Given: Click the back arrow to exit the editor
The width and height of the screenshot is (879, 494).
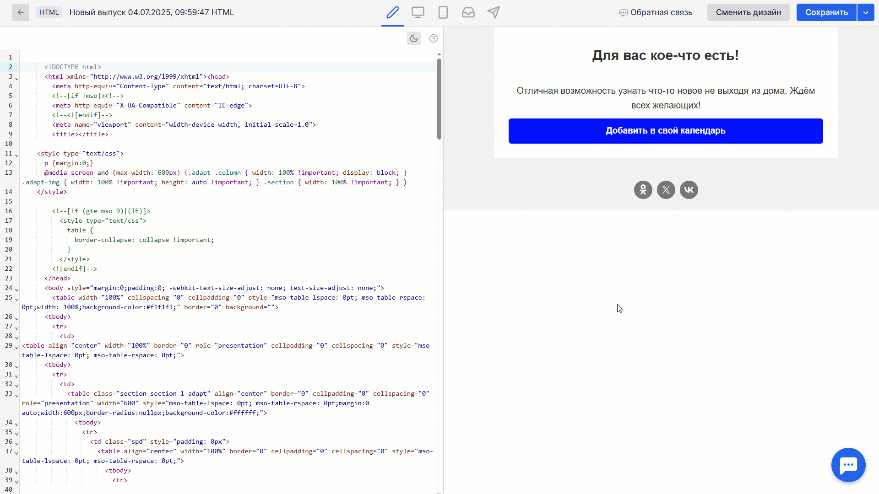Looking at the screenshot, I should click(21, 12).
